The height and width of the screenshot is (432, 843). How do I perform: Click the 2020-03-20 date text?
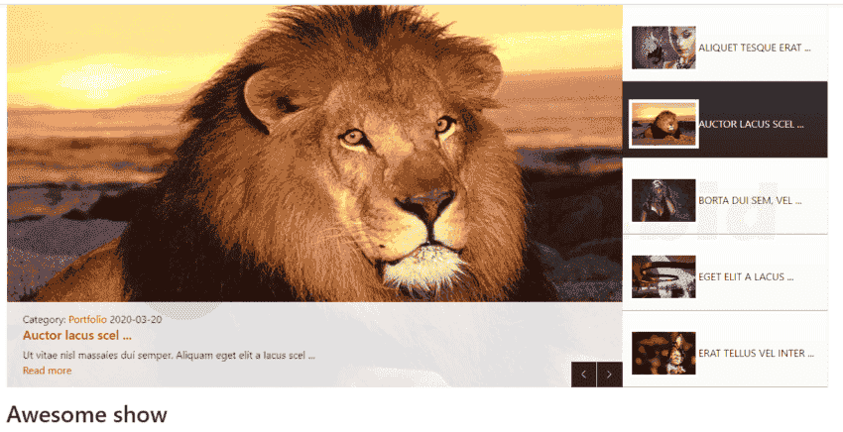pyautogui.click(x=136, y=320)
